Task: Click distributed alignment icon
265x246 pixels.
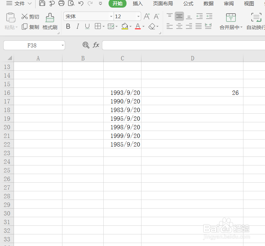Action: pos(208,26)
